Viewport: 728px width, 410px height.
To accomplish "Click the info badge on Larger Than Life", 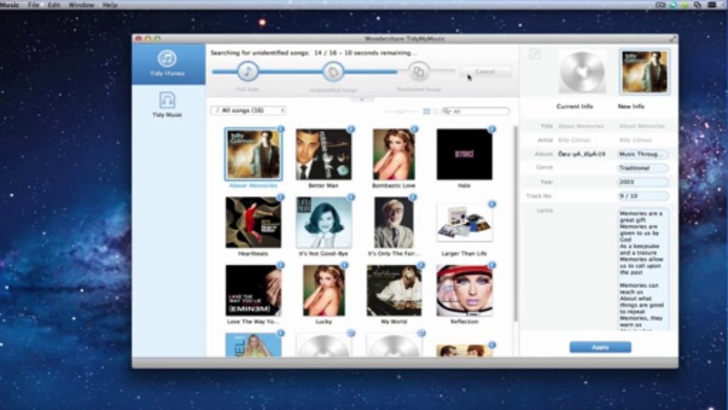I will click(x=491, y=204).
